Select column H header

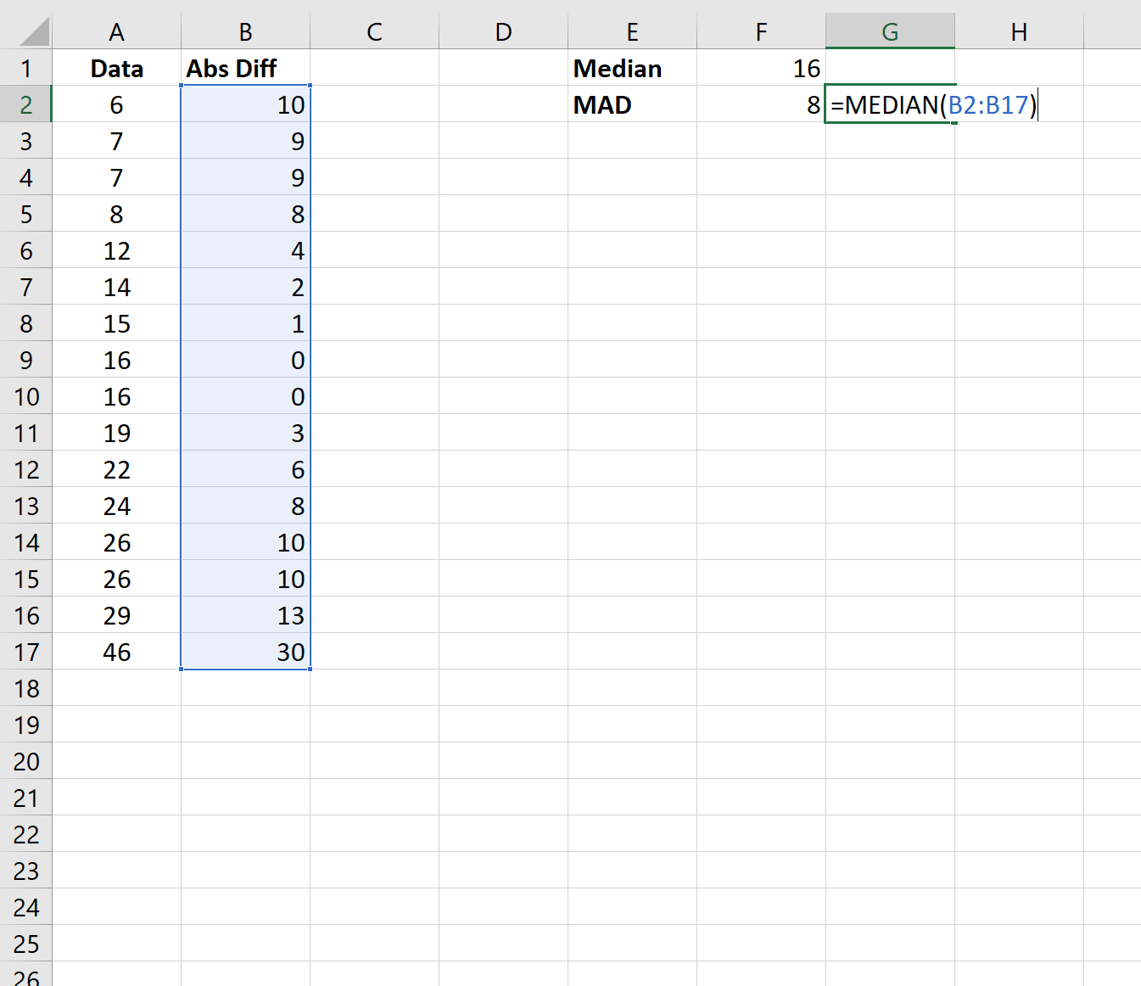coord(1019,32)
